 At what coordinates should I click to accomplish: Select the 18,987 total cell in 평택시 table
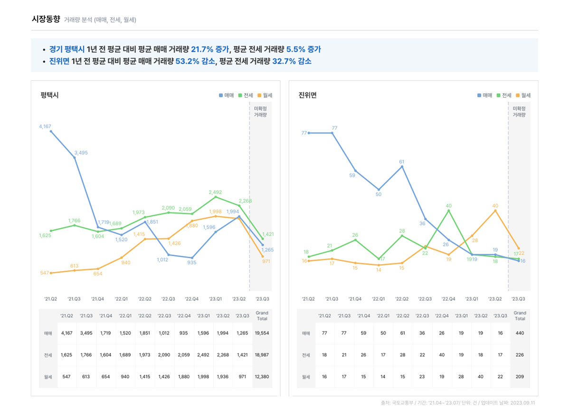[x=262, y=355]
